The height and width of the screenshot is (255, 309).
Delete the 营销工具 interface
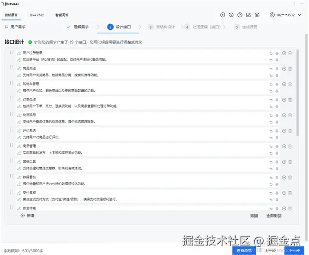pos(290,162)
